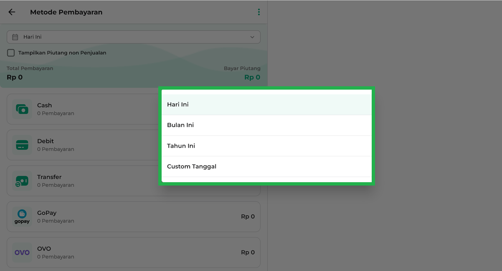The height and width of the screenshot is (271, 502).
Task: Expand the Hari Ini date dropdown chevron
Action: (x=252, y=37)
